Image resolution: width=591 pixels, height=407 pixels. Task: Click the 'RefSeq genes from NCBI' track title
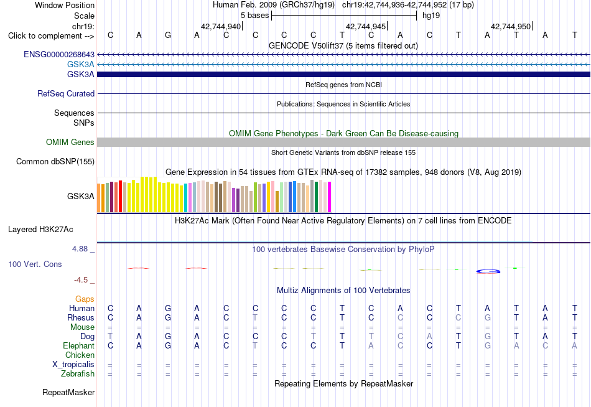[x=344, y=85]
